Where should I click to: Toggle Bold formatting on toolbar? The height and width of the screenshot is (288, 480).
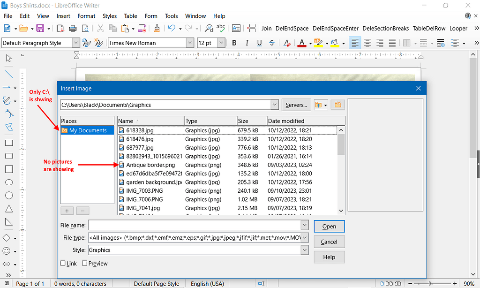point(234,43)
